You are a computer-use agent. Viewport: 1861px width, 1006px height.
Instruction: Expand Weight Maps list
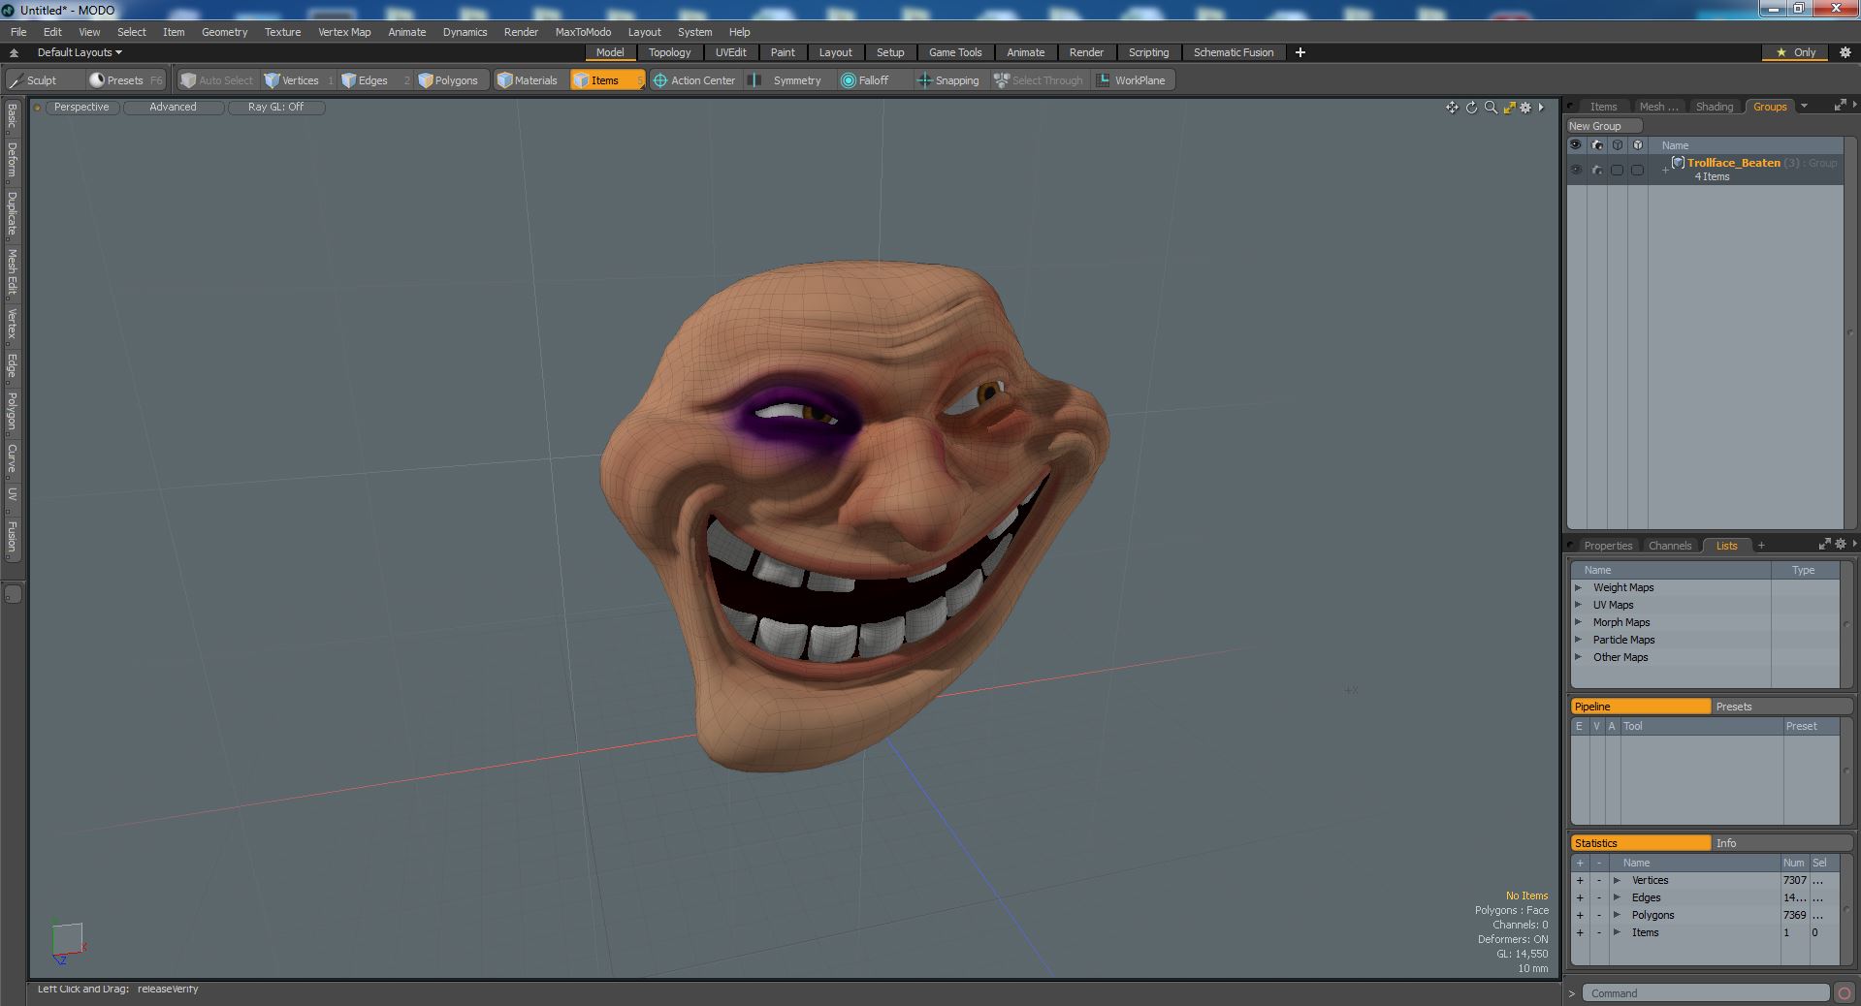point(1578,587)
